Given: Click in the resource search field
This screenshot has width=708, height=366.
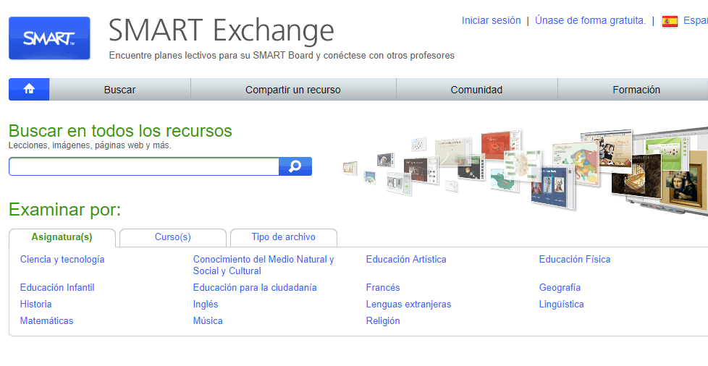Looking at the screenshot, I should click(x=144, y=166).
